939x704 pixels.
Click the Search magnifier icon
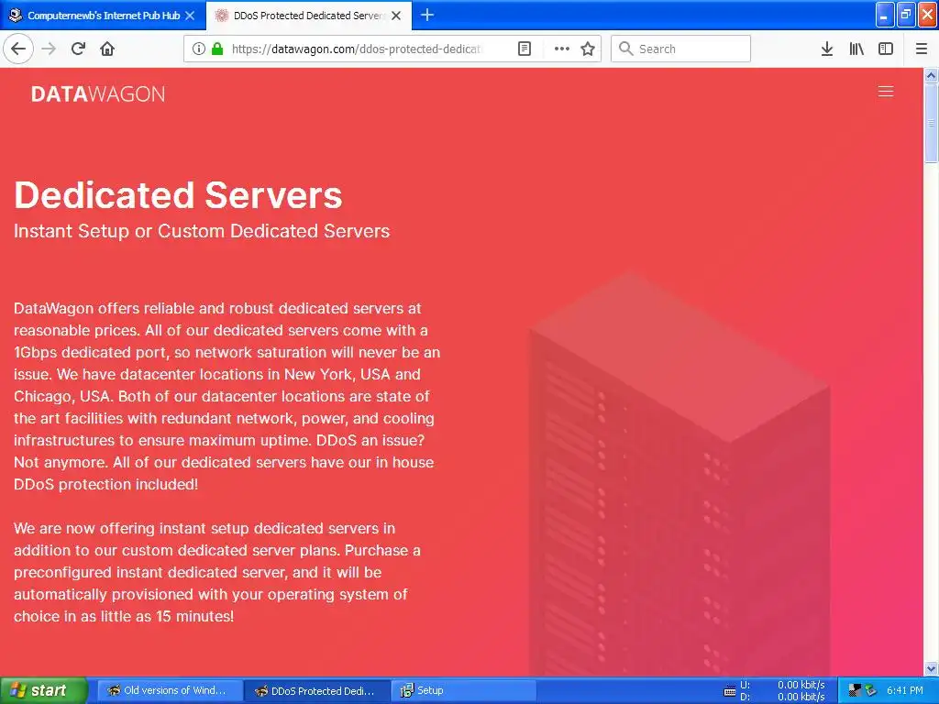(x=625, y=49)
